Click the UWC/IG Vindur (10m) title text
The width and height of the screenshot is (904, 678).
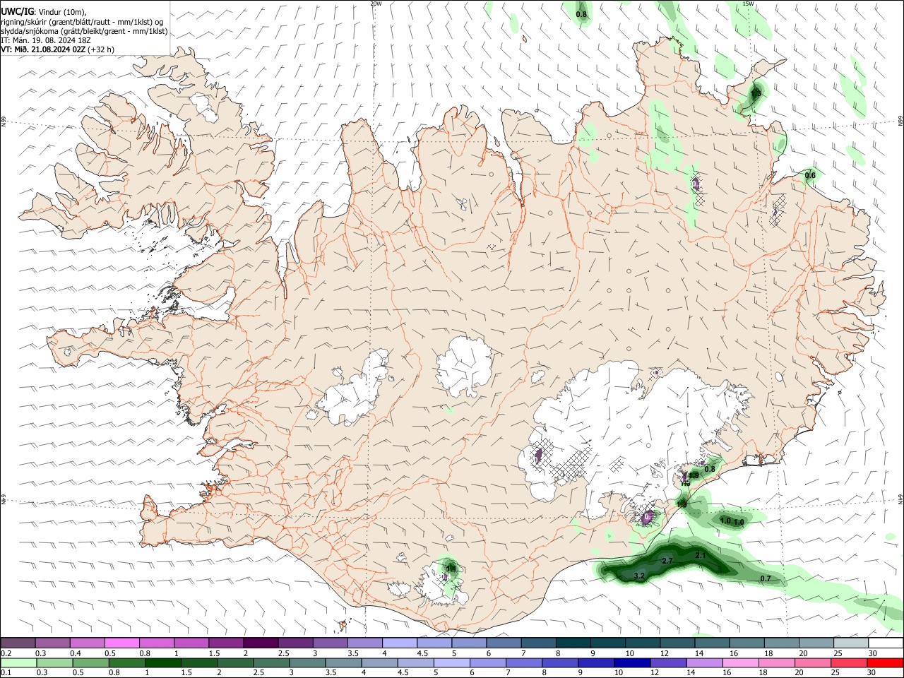point(44,12)
